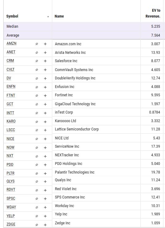Add FTNT using its plus icon
This screenshot has width=165, height=228.
(45, 95)
